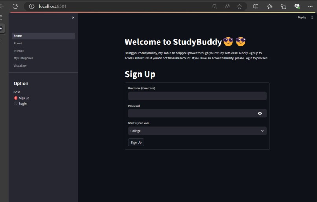This screenshot has width=317, height=202.
Task: Open My-Categories page in sidebar
Action: [x=43, y=58]
